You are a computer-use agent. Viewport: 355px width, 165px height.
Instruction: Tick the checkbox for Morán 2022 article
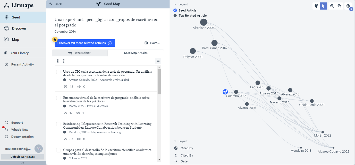click(58, 98)
